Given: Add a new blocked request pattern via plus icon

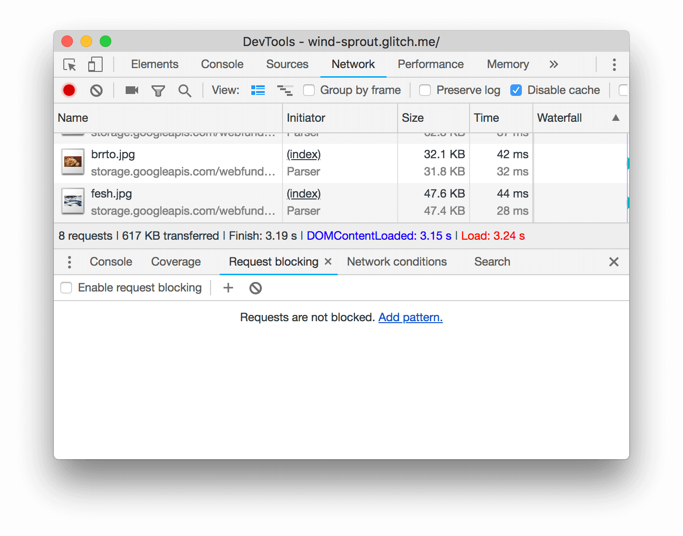Looking at the screenshot, I should (x=228, y=288).
